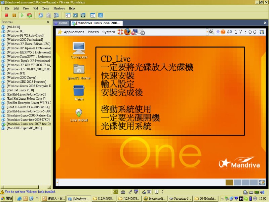Click the GNOME panel clock 17:00
Image resolution: width=269 pixels, height=202 pixels.
245,32
